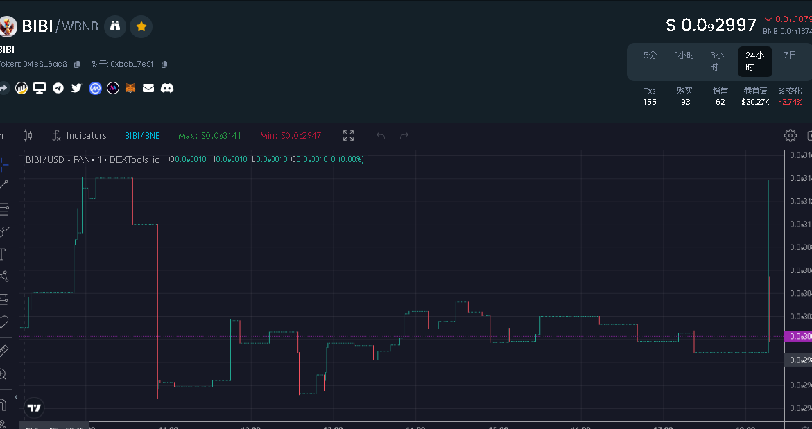Select the Fibonacci retracement tool

point(4,209)
